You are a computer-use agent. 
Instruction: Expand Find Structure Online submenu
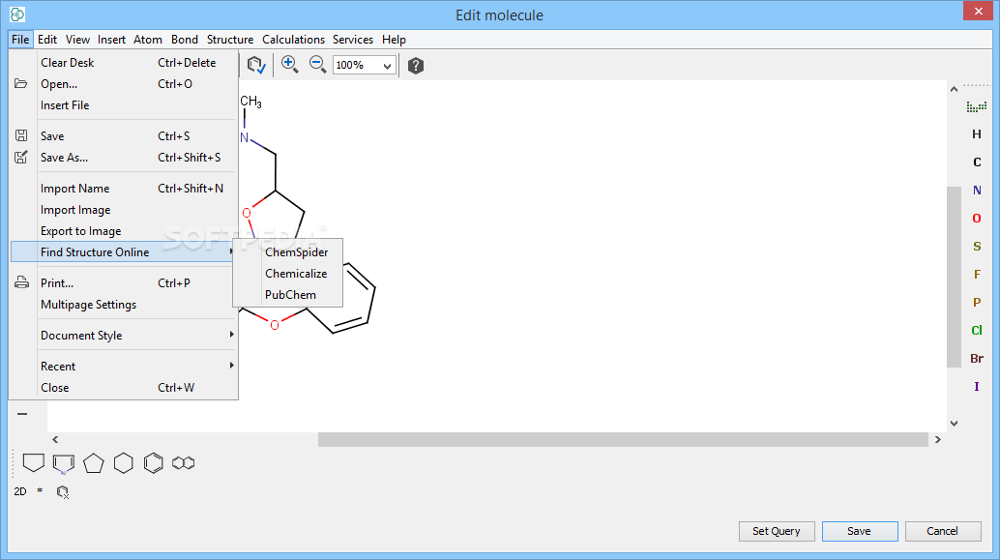tap(124, 251)
